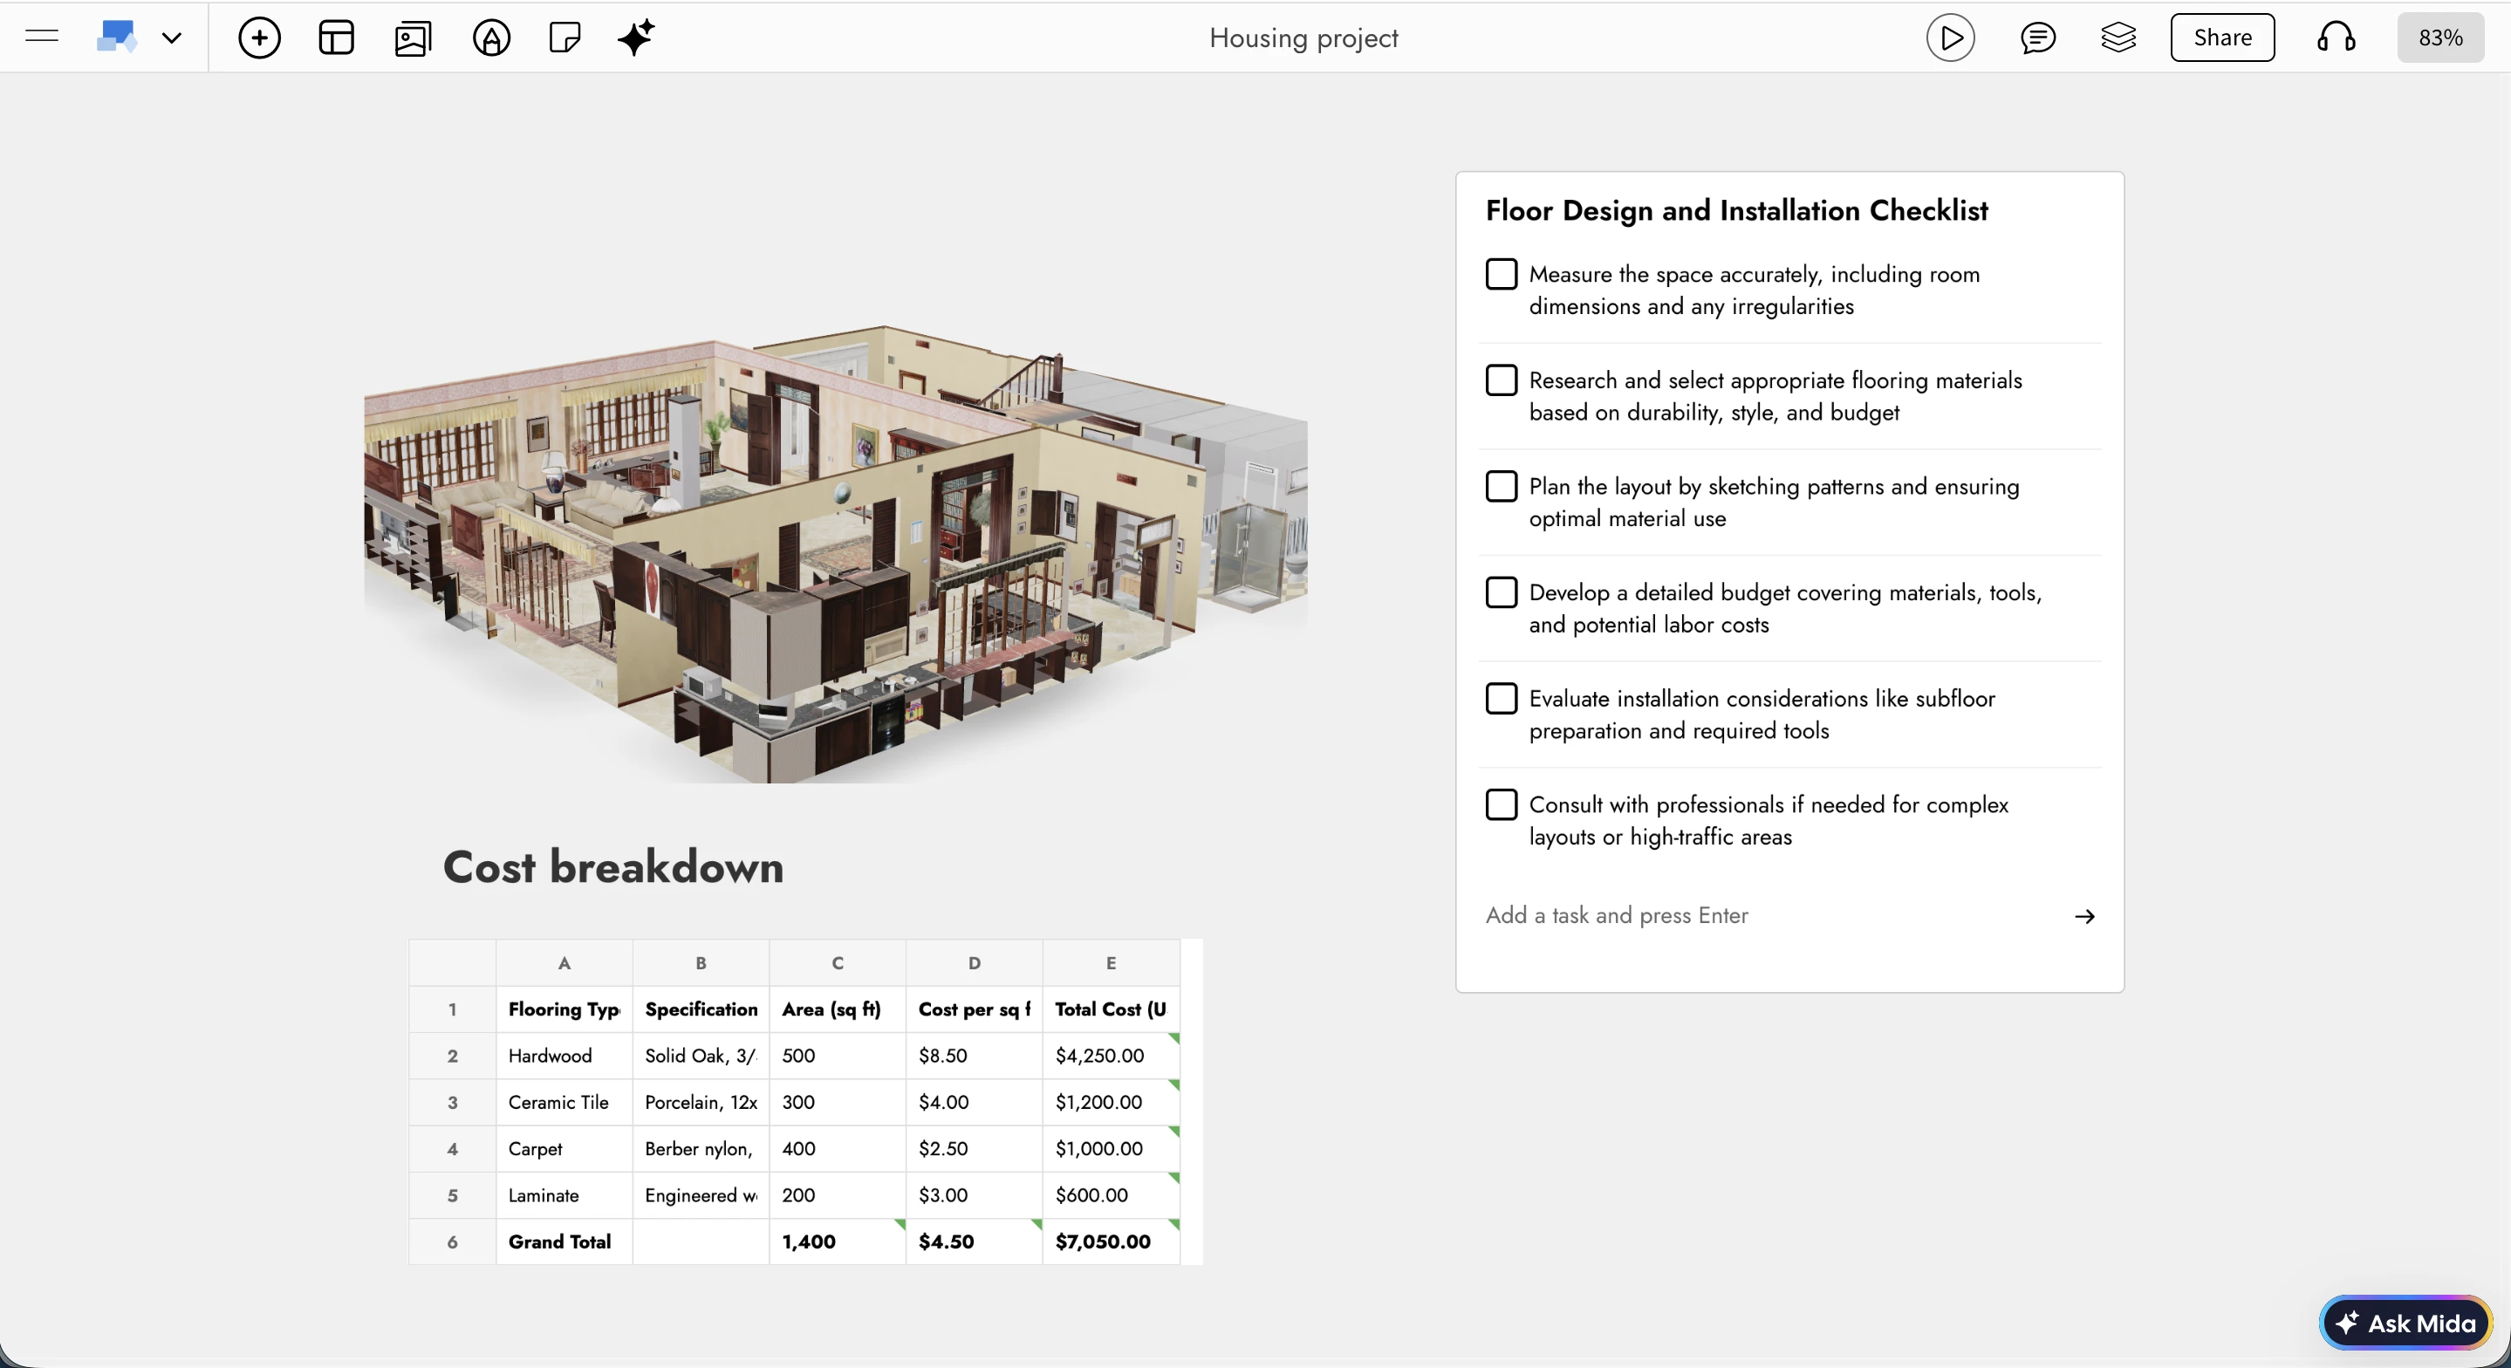This screenshot has height=1368, width=2511.
Task: Open the Ask Mida assistant
Action: pos(2405,1322)
